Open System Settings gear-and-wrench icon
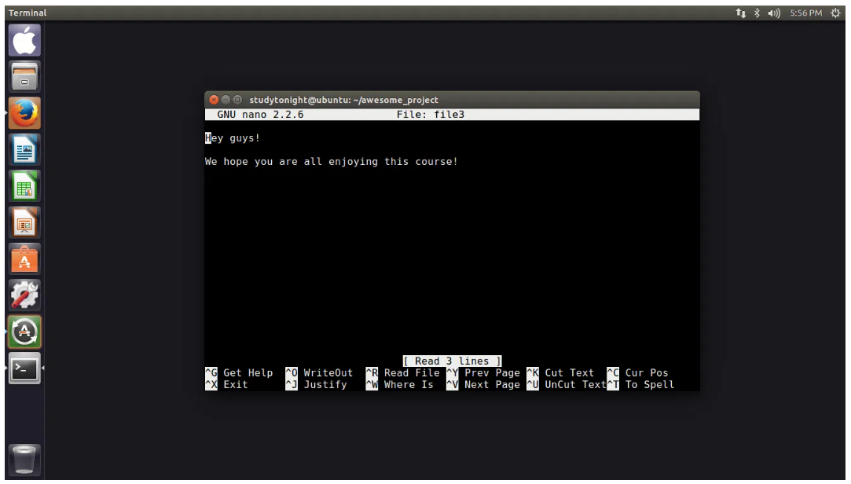This screenshot has height=484, width=851. click(24, 296)
